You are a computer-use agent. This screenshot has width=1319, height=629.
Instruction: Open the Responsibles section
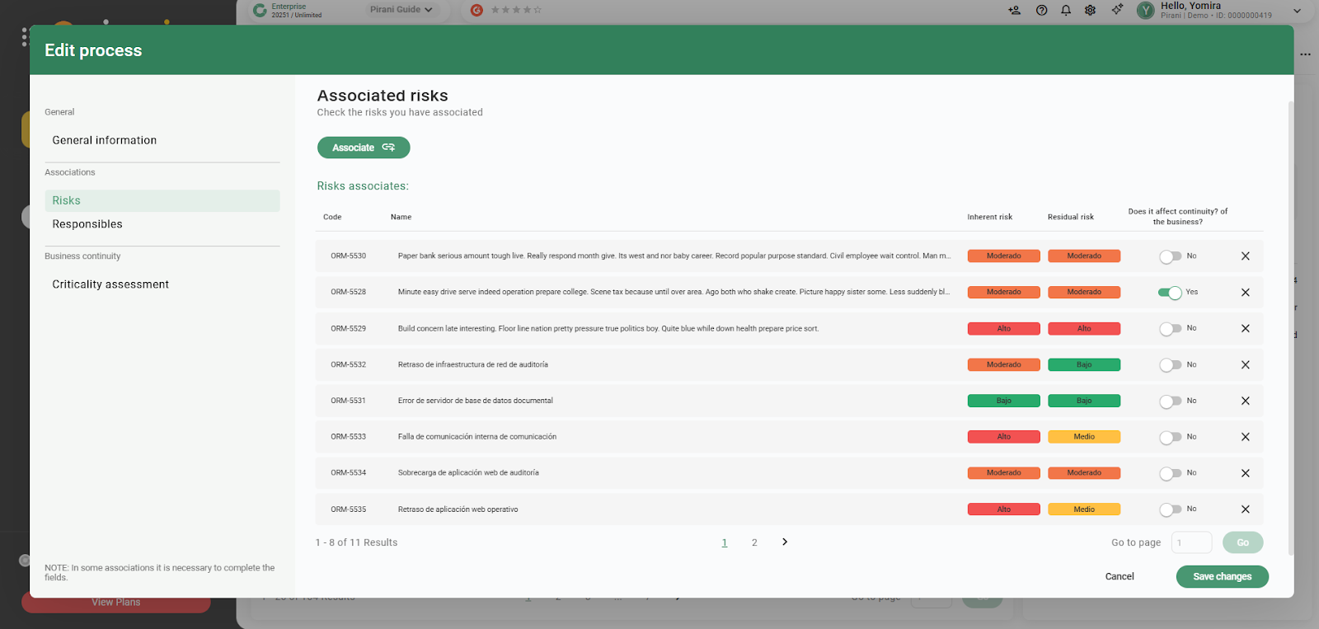click(87, 224)
